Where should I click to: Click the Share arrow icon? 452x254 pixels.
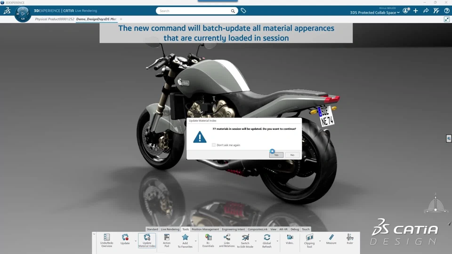pyautogui.click(x=426, y=11)
